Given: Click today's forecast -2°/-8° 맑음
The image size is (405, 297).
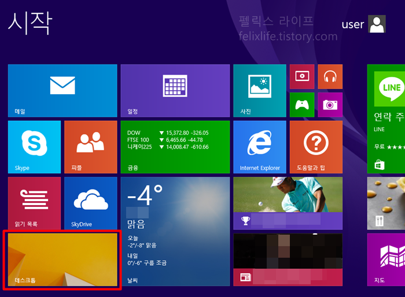Looking at the screenshot, I should tap(142, 245).
